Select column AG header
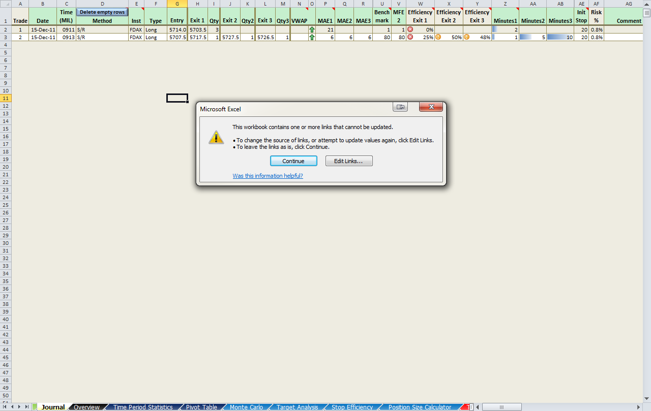The height and width of the screenshot is (411, 651). pyautogui.click(x=629, y=4)
